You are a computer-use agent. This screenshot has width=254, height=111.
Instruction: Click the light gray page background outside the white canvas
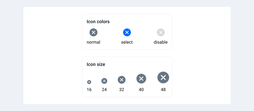point(11,55)
